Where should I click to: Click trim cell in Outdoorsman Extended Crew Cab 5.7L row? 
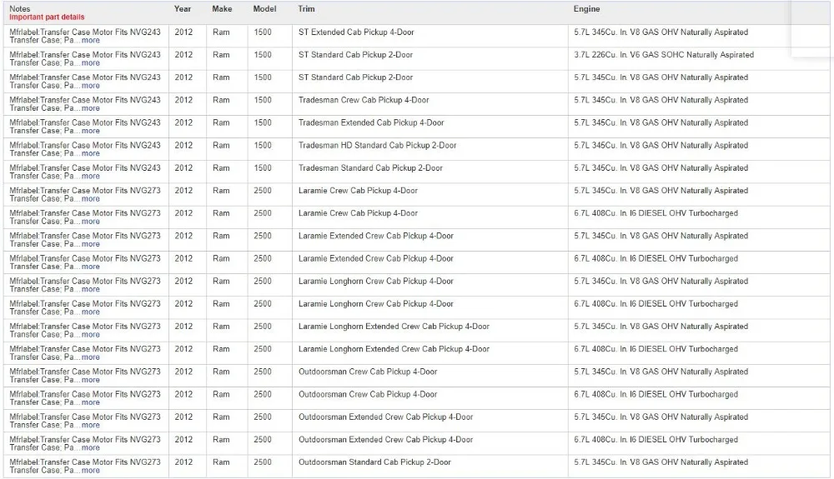385,417
